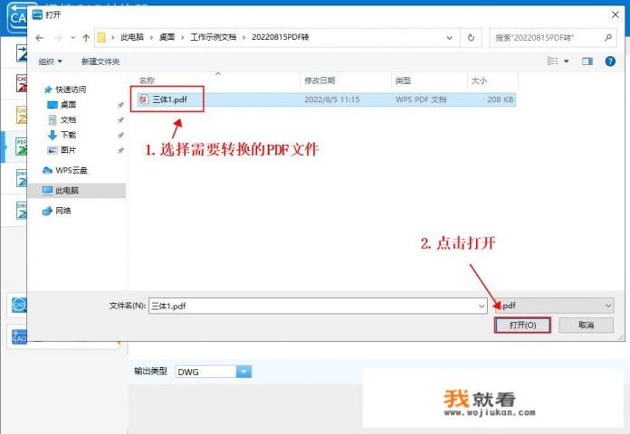Viewport: 630px width, 434px height.
Task: Click the WPS PDF 文档 type cell
Action: point(421,99)
